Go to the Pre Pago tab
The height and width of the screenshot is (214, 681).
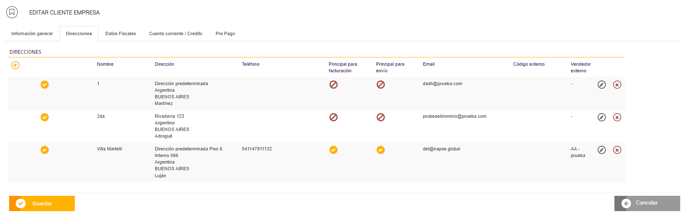[x=225, y=33]
